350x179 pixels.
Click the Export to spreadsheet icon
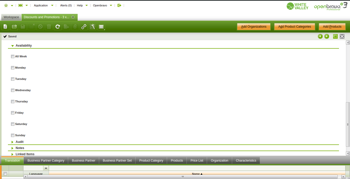pos(66,27)
